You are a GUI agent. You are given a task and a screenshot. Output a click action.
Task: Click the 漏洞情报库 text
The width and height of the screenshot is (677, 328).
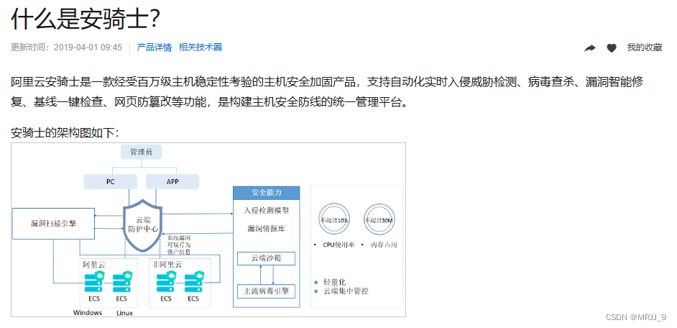tap(267, 228)
